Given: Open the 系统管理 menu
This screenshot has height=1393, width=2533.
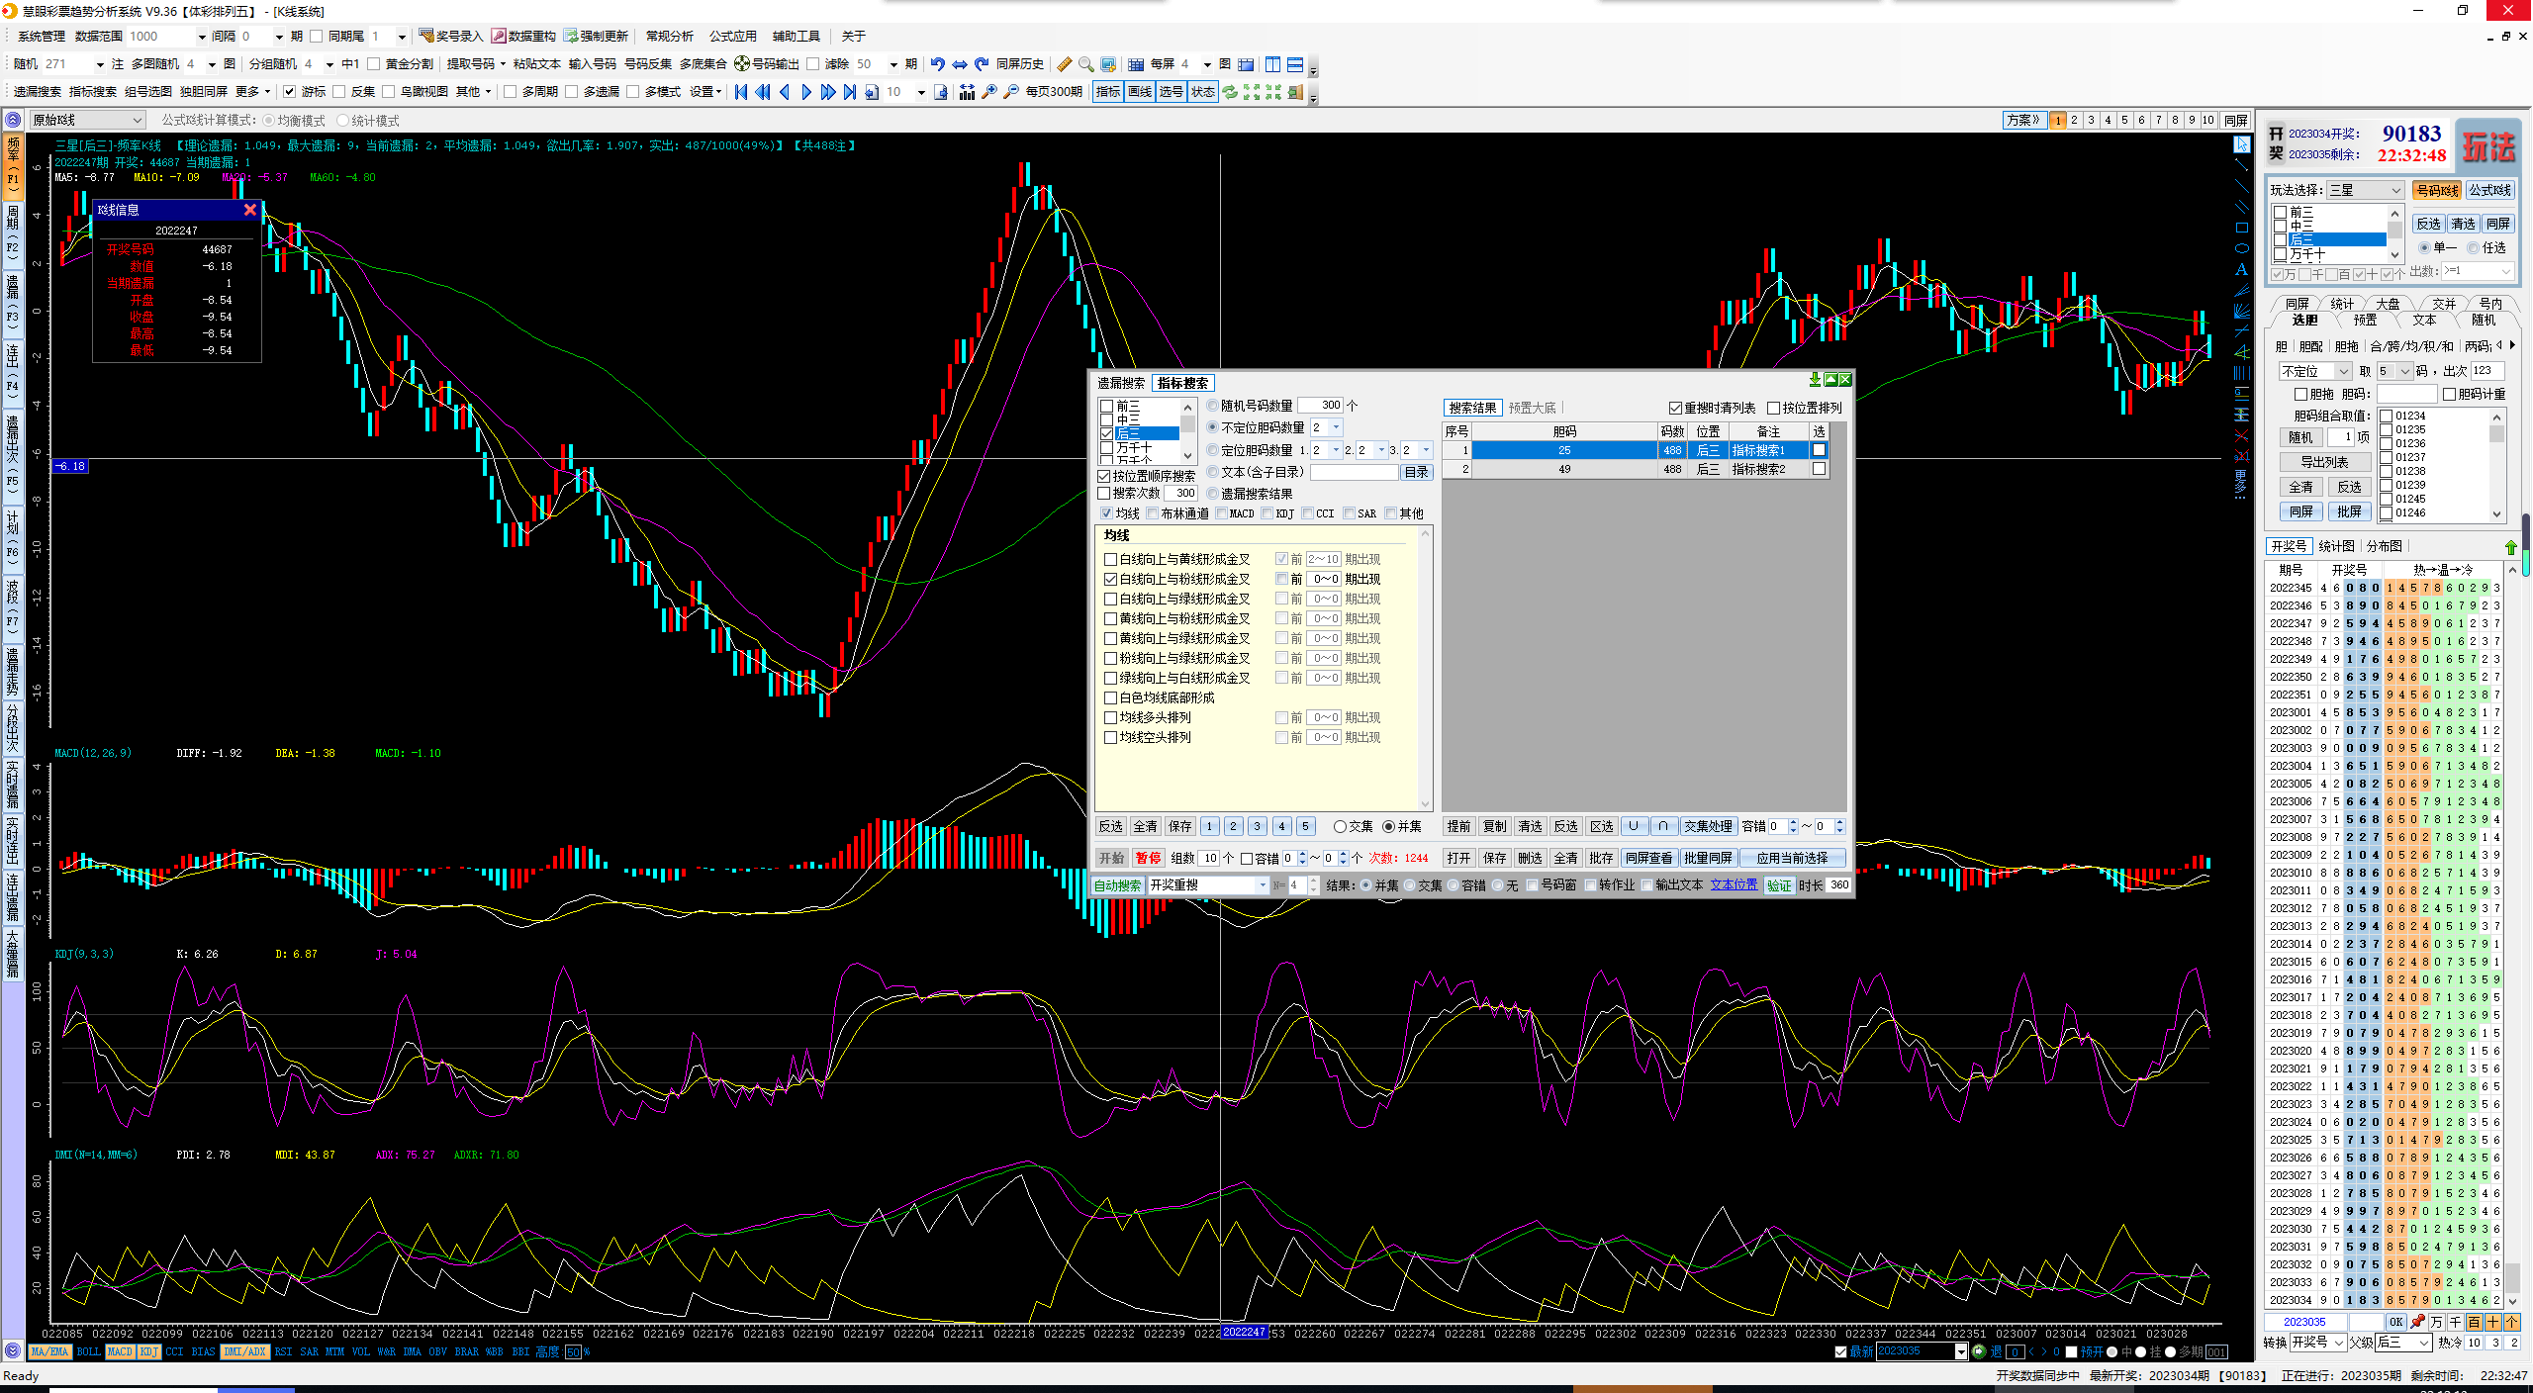Looking at the screenshot, I should pyautogui.click(x=42, y=37).
